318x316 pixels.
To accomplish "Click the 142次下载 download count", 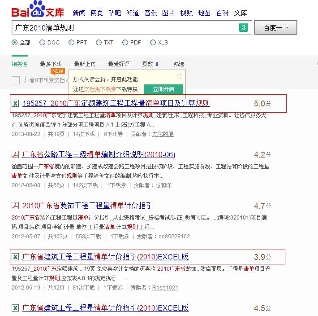I will click(x=85, y=185).
